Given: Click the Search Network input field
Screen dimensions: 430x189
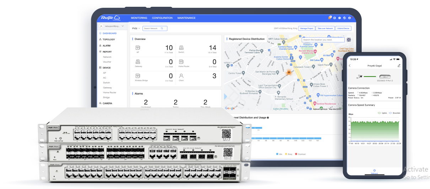Looking at the screenshot, I should [153, 28].
